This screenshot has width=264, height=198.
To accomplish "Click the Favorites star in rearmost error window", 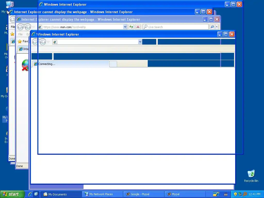I will tap(12, 34).
